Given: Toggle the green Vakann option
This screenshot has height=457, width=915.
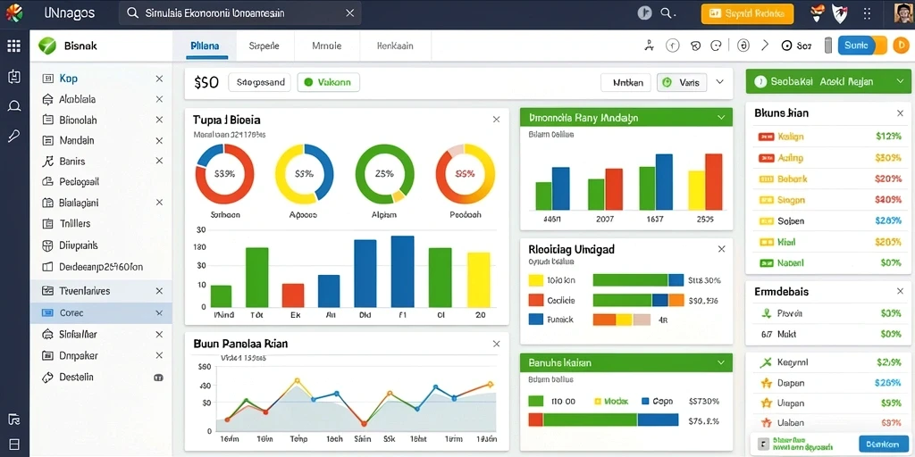Looking at the screenshot, I should (328, 83).
